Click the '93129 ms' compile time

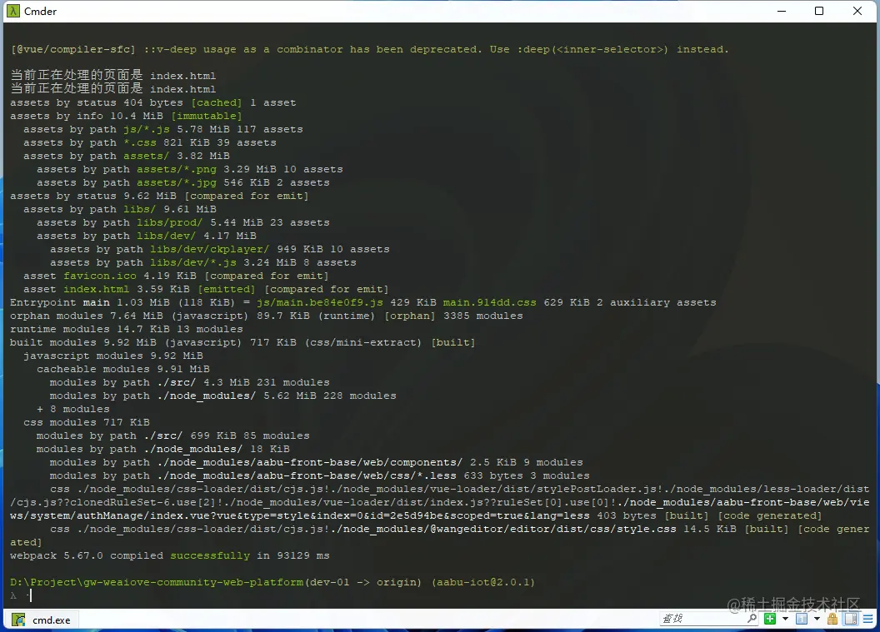click(303, 555)
